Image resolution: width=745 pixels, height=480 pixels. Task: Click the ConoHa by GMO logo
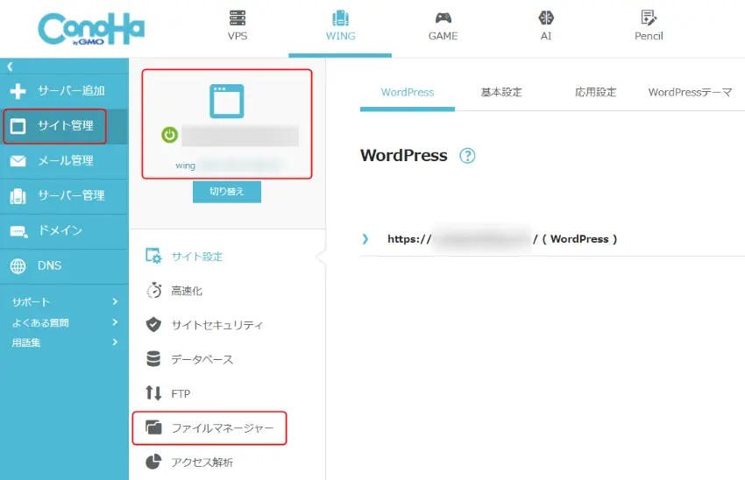(x=91, y=29)
